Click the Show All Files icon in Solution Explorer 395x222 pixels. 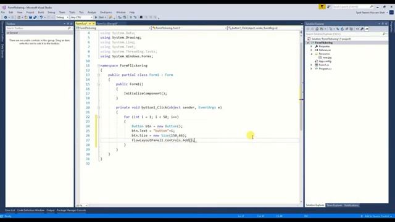click(351, 29)
